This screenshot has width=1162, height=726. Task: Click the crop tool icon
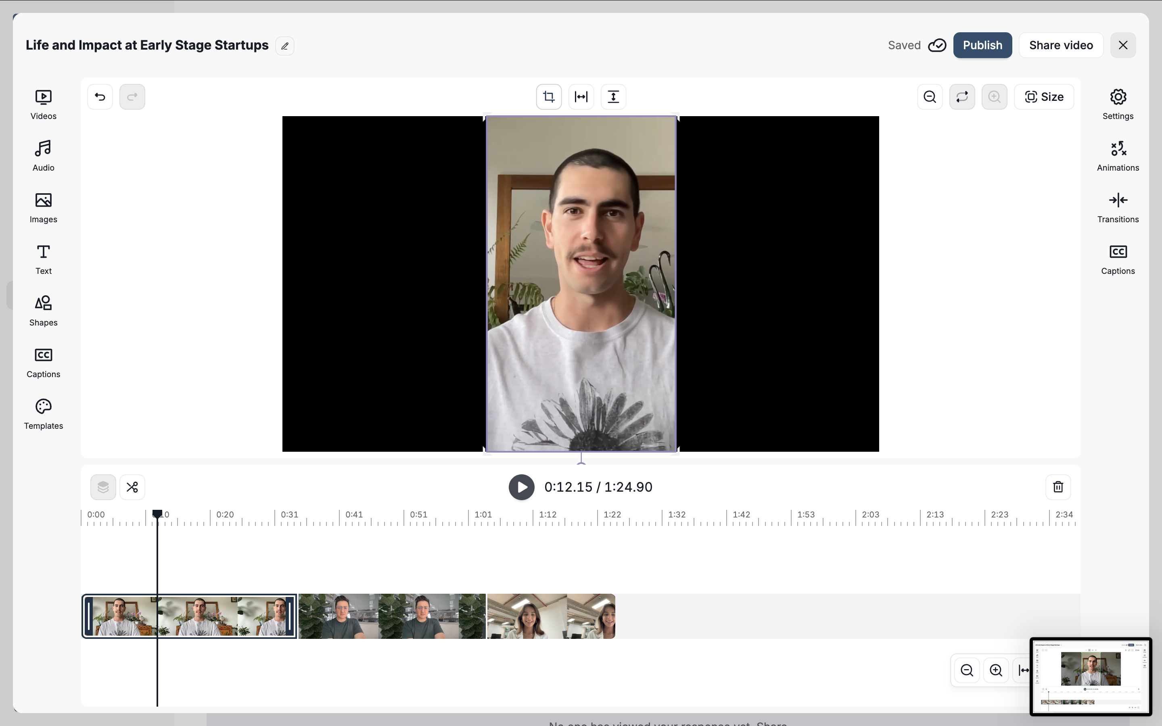[x=549, y=97]
